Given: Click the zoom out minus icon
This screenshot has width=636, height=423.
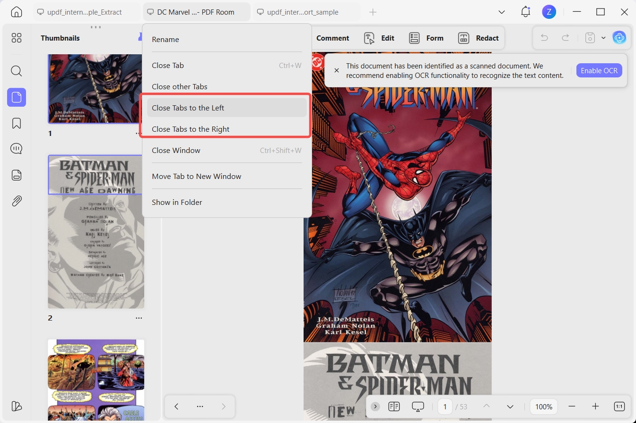Looking at the screenshot, I should point(572,406).
